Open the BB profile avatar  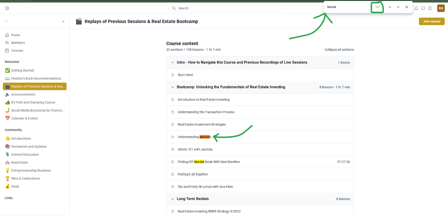coord(441,8)
